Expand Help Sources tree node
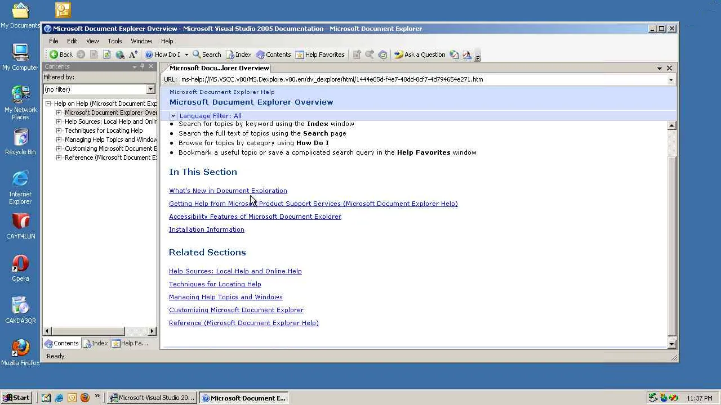The image size is (721, 405). tap(59, 121)
